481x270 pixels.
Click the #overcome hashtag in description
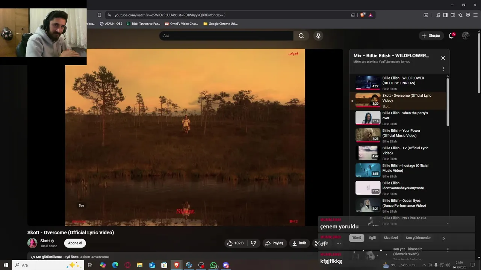(100, 257)
